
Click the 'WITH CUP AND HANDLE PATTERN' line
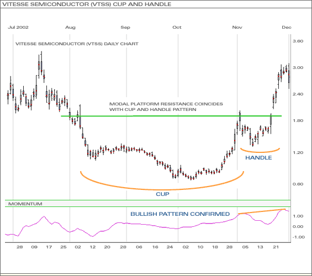pos(153,109)
